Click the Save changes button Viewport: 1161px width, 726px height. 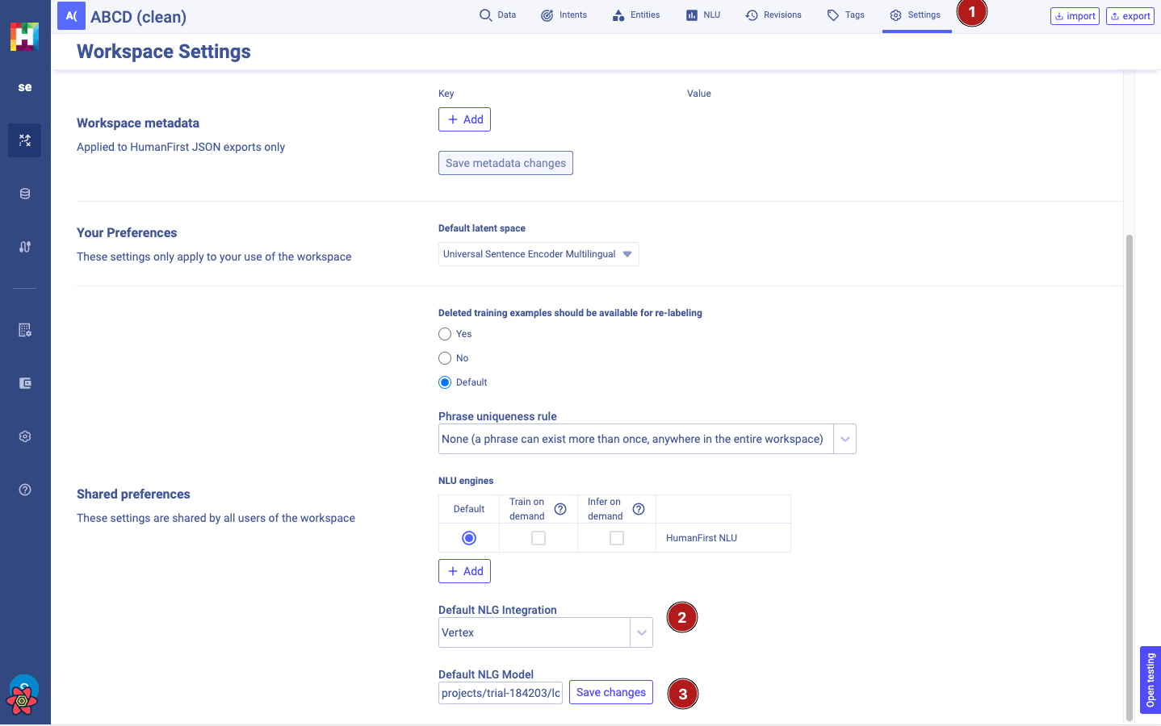[x=610, y=693]
